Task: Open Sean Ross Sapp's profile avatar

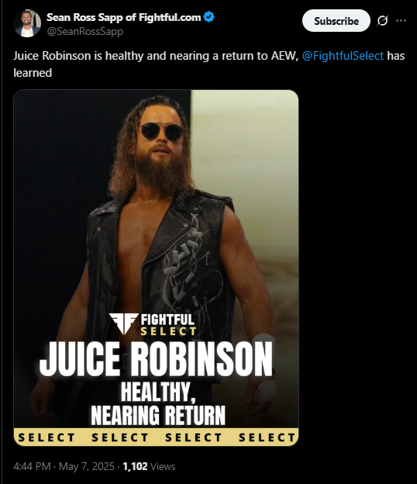Action: 27,23
